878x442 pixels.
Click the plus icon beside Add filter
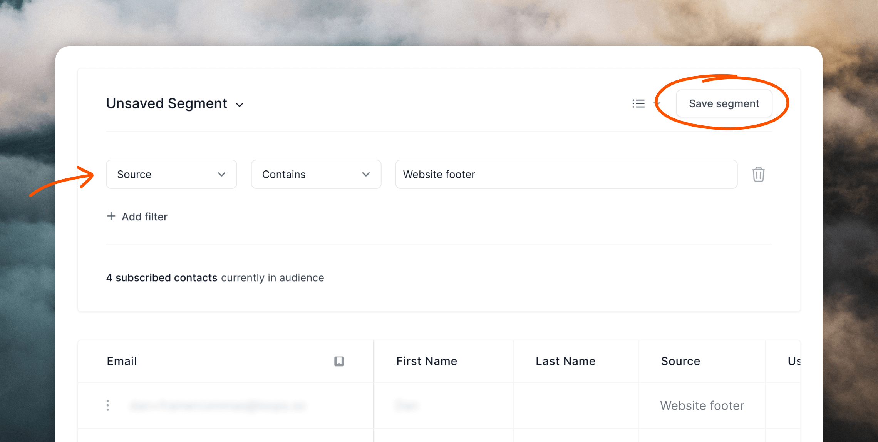(111, 216)
